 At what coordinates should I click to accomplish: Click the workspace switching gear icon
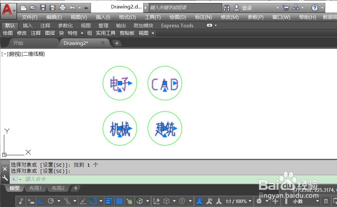pos(259,201)
